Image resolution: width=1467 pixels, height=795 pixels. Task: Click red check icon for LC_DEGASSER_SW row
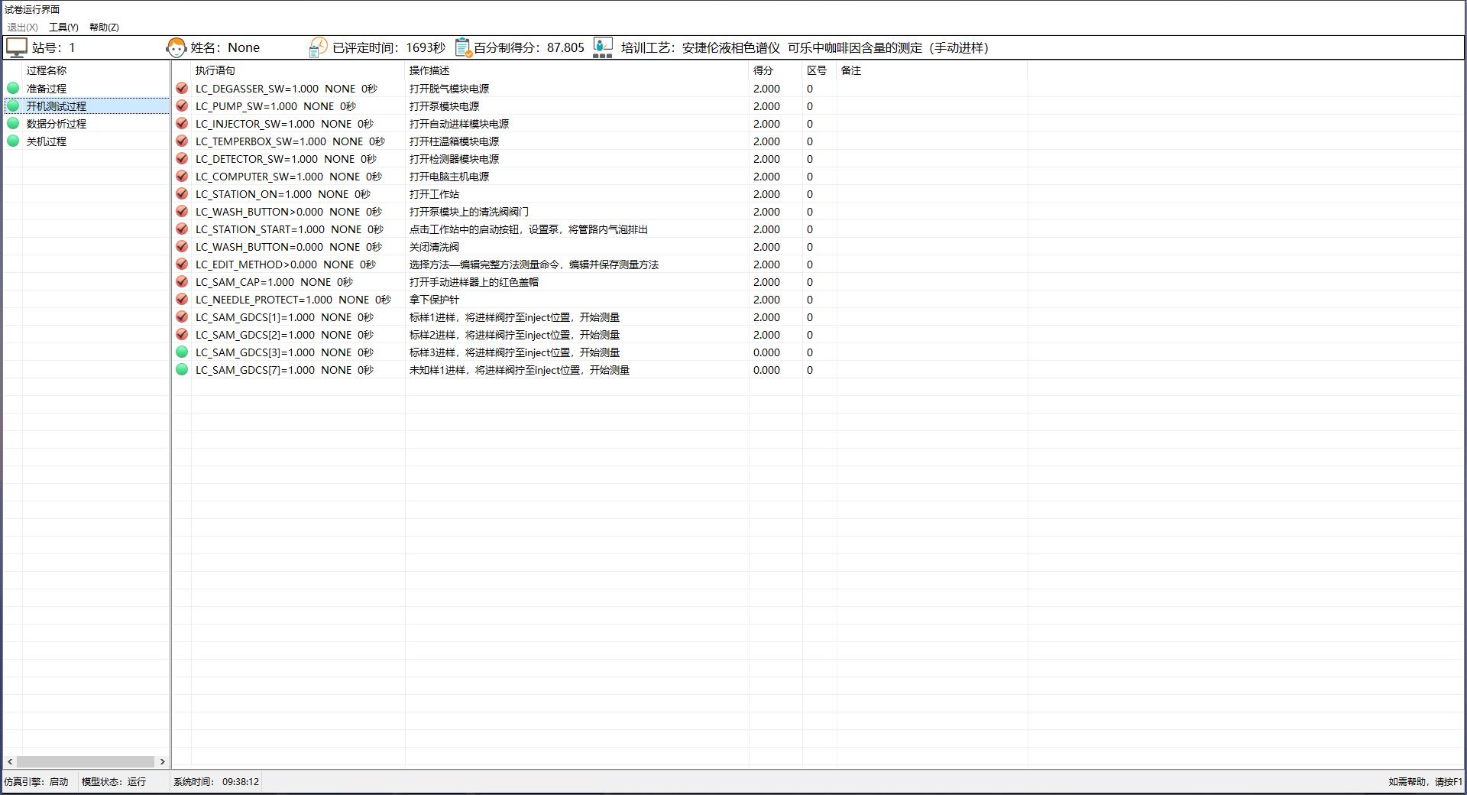point(182,89)
